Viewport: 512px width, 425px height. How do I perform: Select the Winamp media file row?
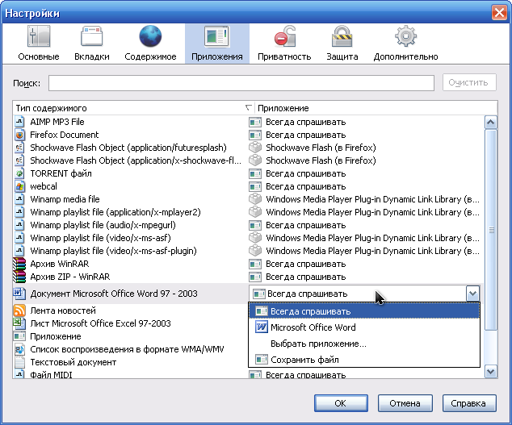tap(246, 199)
